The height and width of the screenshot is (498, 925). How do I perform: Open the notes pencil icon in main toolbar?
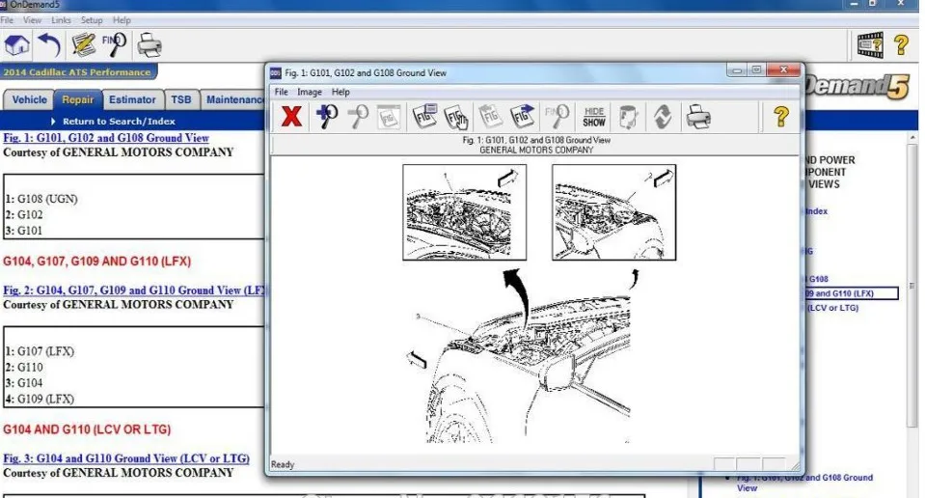tap(83, 45)
